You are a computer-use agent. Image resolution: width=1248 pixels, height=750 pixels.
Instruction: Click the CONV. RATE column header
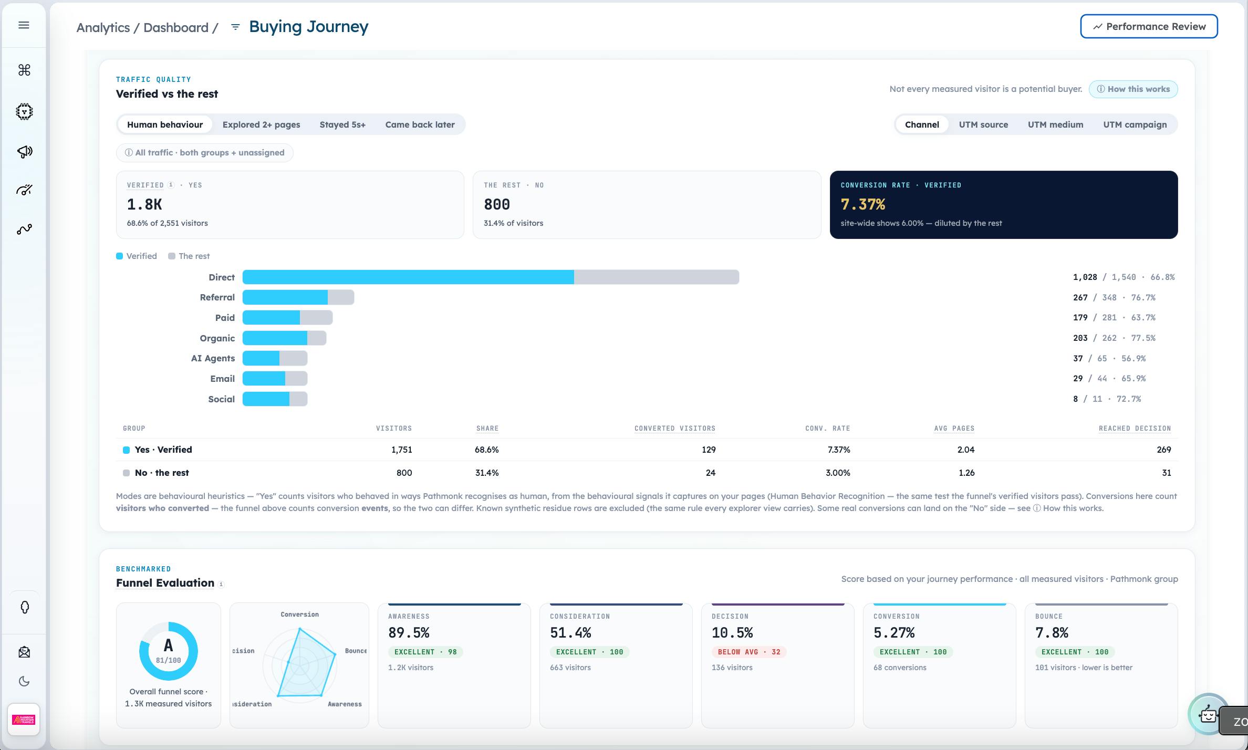click(828, 429)
